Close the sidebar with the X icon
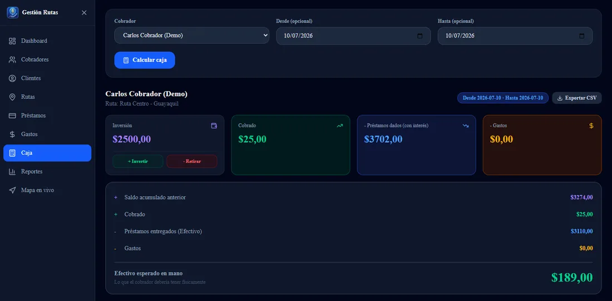This screenshot has width=612, height=301. [84, 12]
